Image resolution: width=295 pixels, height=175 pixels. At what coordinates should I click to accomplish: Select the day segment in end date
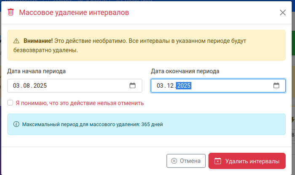(x=160, y=86)
